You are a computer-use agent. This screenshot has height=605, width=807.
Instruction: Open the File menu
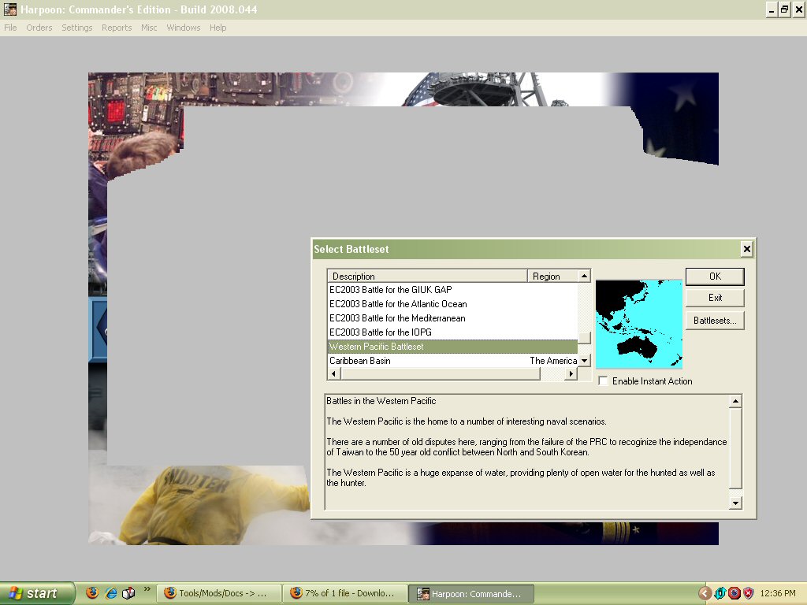click(x=10, y=28)
